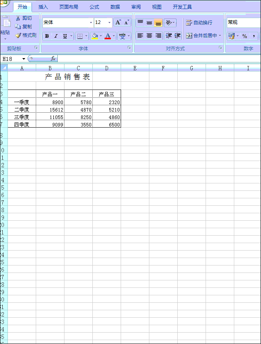The width and height of the screenshot is (261, 344).
Task: Open the 视图 (View) tab
Action: (x=157, y=7)
